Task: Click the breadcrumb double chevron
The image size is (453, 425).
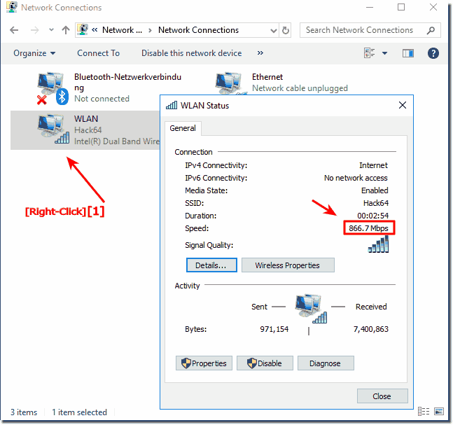Action: [95, 30]
